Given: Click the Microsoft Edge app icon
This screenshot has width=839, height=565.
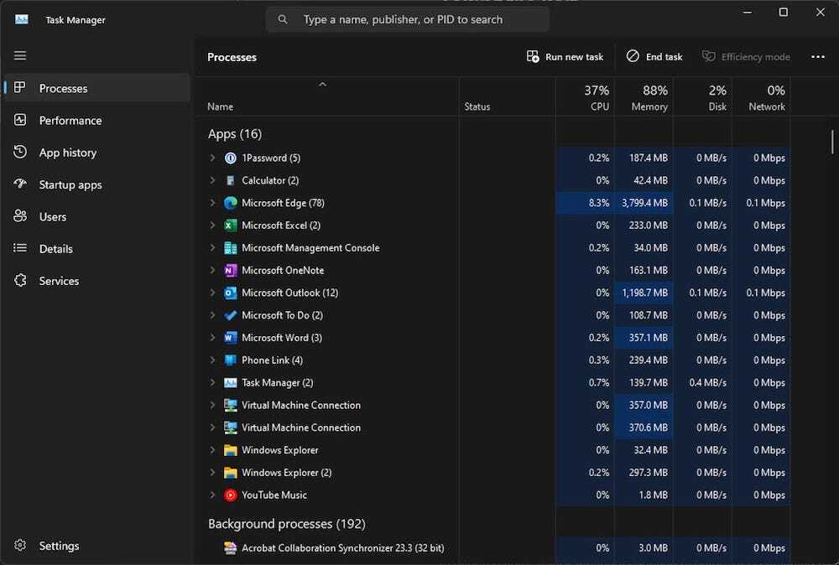Looking at the screenshot, I should coord(231,203).
